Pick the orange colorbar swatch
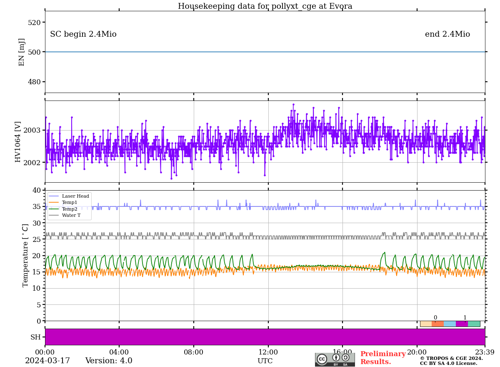This screenshot has height=367, width=500. click(x=438, y=324)
